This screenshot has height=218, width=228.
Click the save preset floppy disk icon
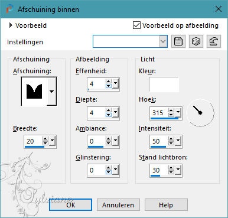point(178,41)
